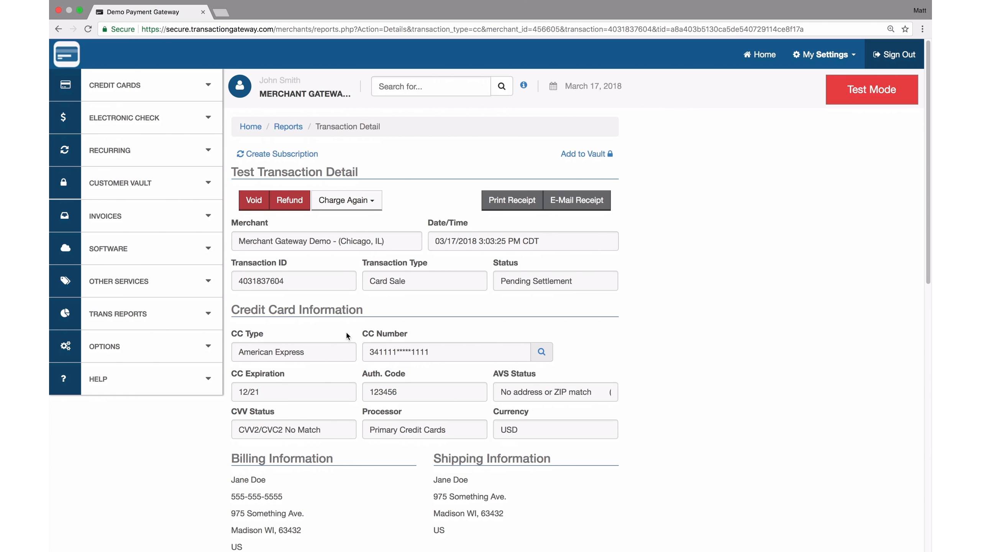This screenshot has height=552, width=981.
Task: Click the search magnifier button
Action: (x=501, y=86)
